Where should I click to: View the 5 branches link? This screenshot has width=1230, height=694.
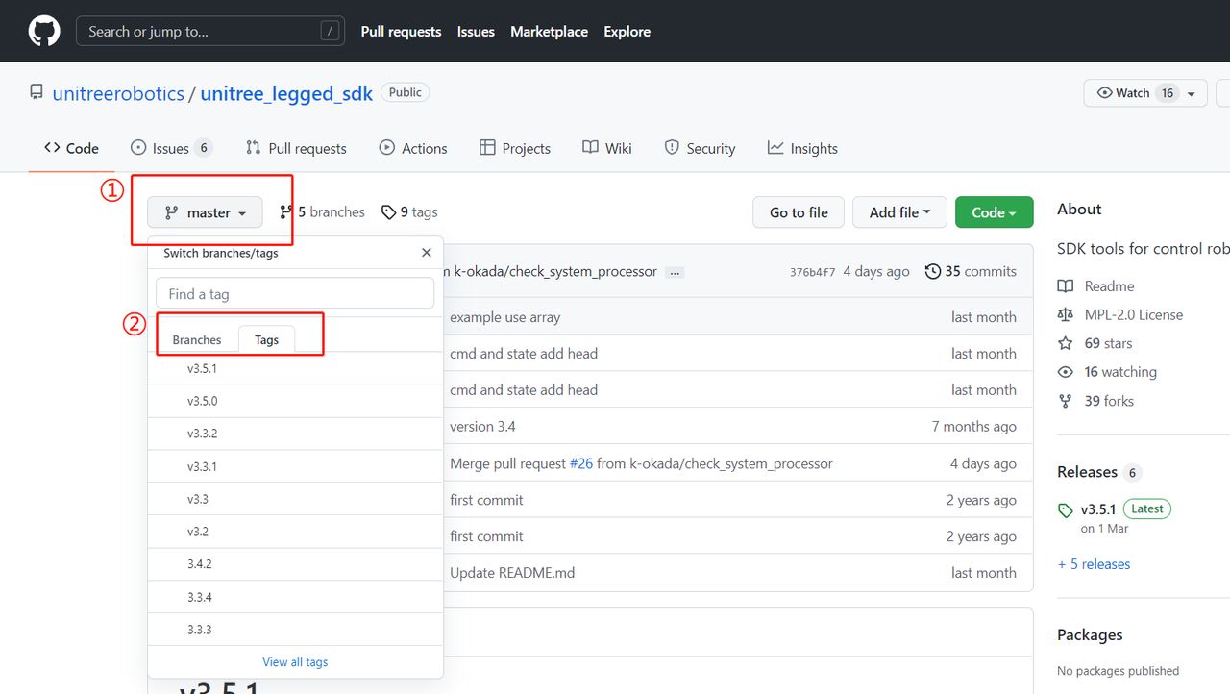(x=322, y=212)
